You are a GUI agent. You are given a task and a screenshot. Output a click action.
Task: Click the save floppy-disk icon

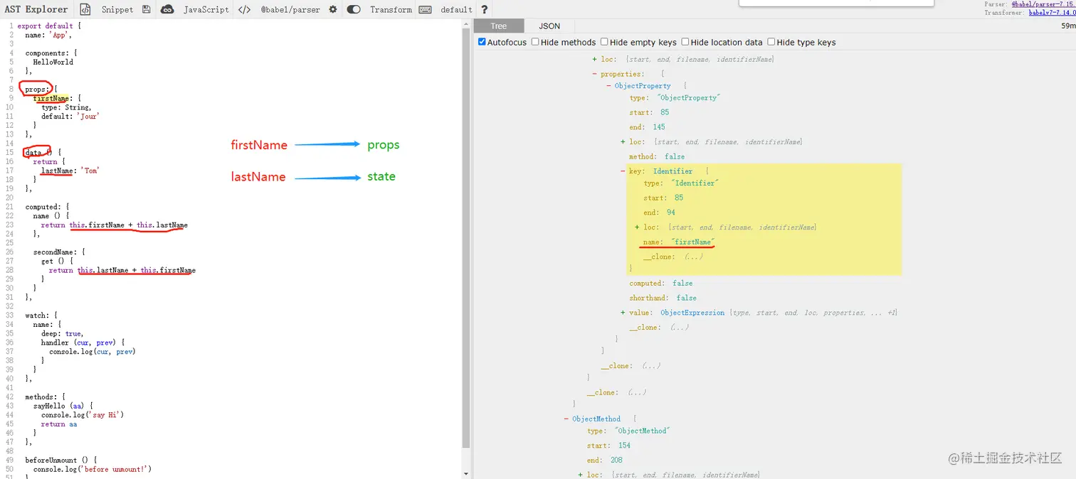pos(146,9)
